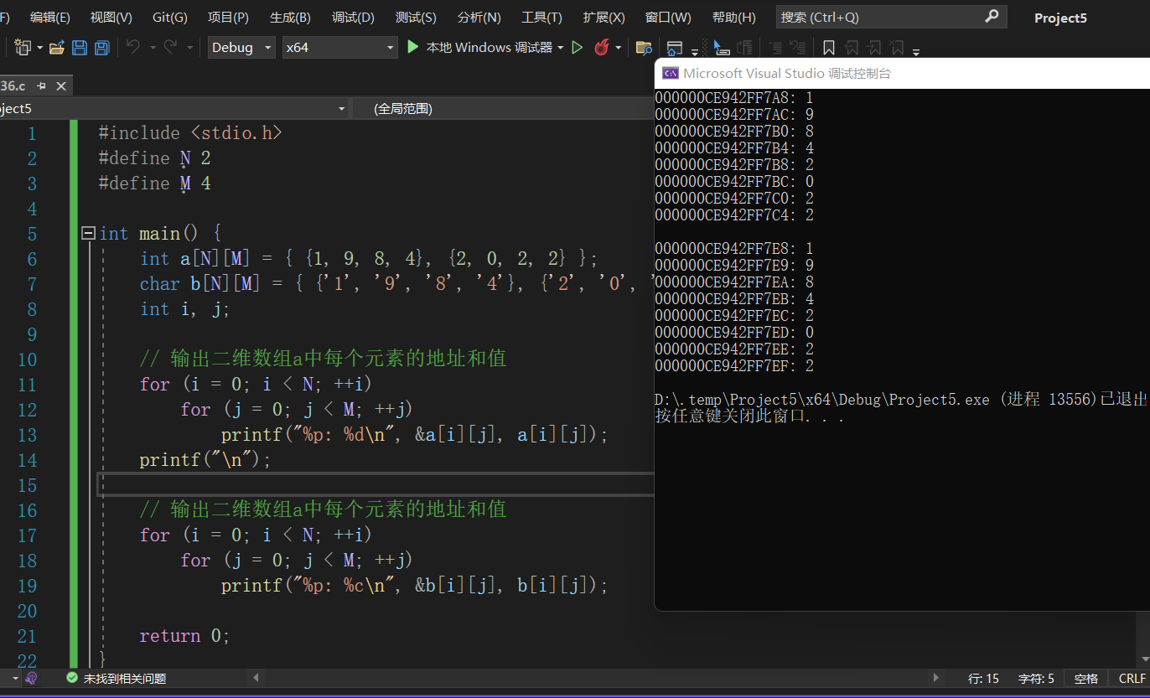Click the debug console window icon
Viewport: 1150px width, 698px height.
[671, 73]
